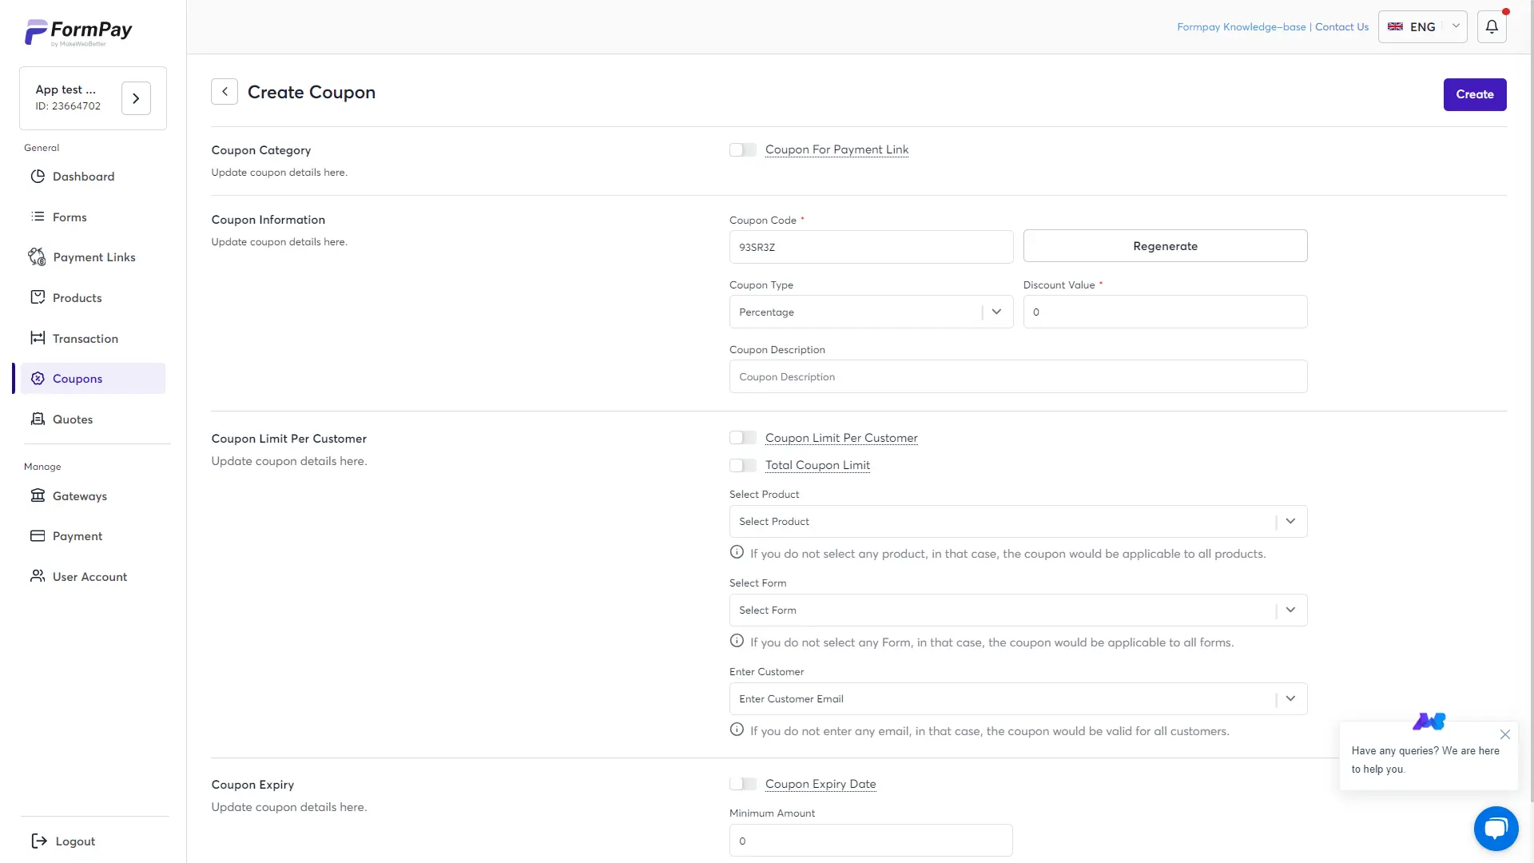Image resolution: width=1534 pixels, height=863 pixels.
Task: Click the Contact Us link
Action: tap(1341, 27)
